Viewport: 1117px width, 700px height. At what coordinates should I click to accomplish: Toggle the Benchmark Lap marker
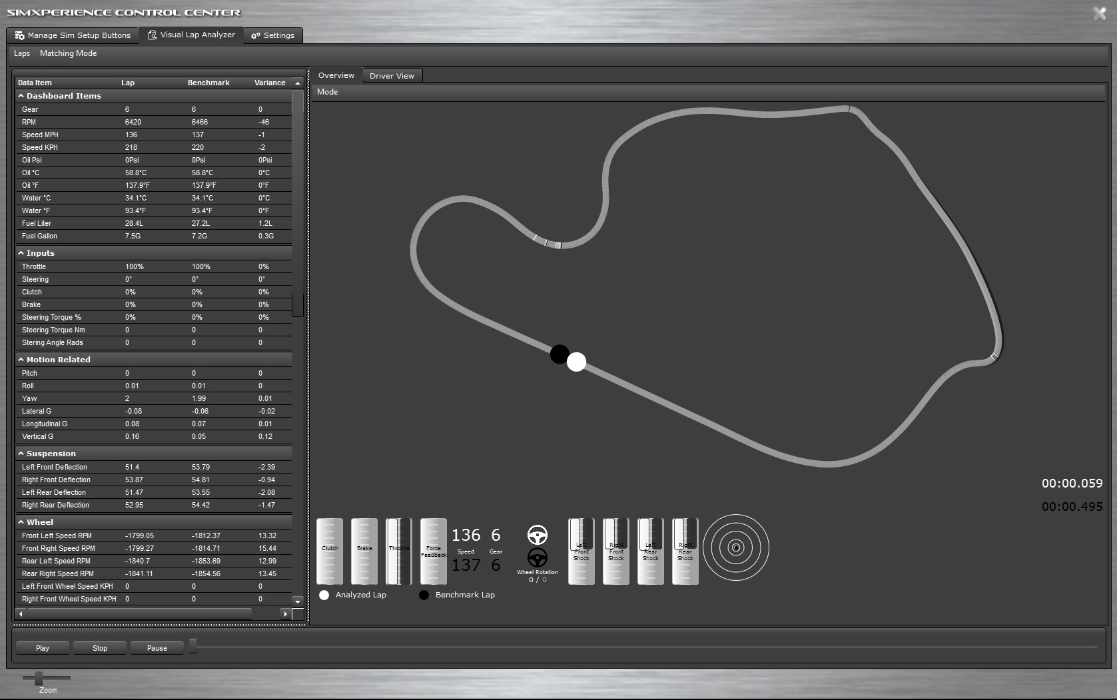[424, 595]
